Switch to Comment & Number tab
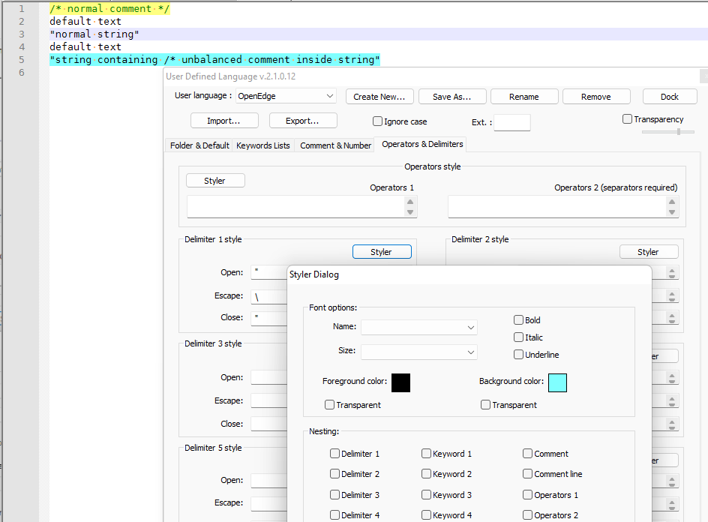 [x=335, y=145]
